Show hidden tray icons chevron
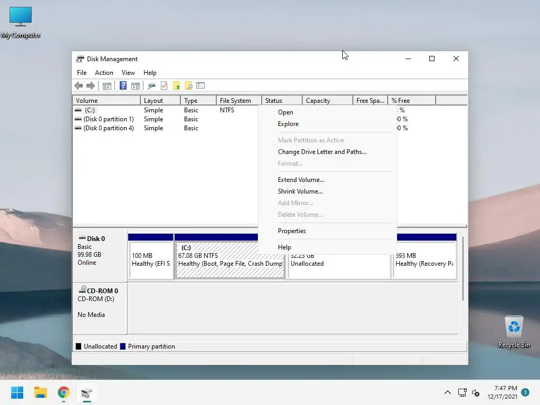 coord(447,392)
